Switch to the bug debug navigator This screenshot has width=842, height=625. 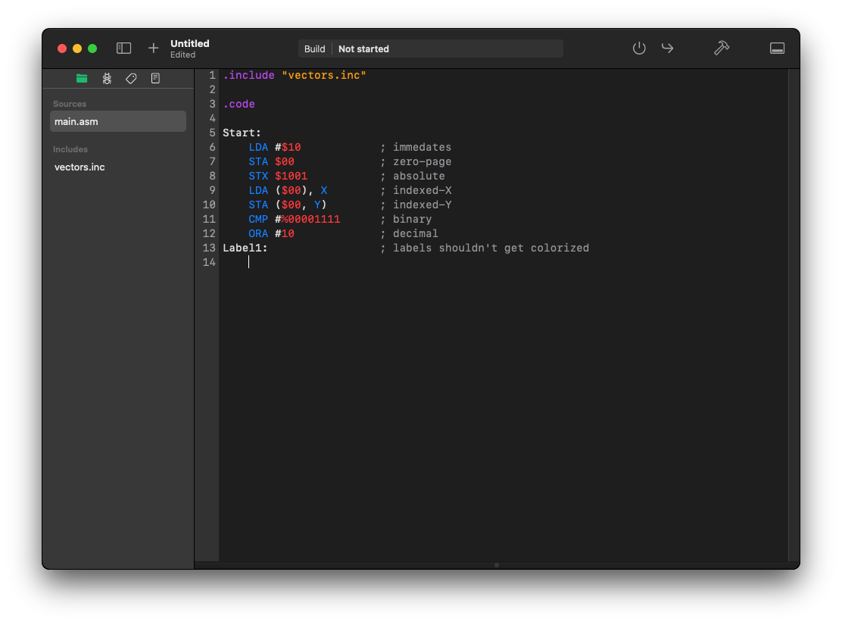point(107,78)
